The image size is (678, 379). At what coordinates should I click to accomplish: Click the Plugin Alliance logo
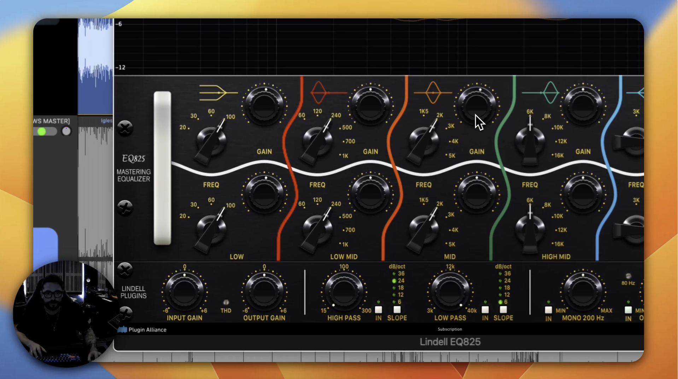coord(142,330)
